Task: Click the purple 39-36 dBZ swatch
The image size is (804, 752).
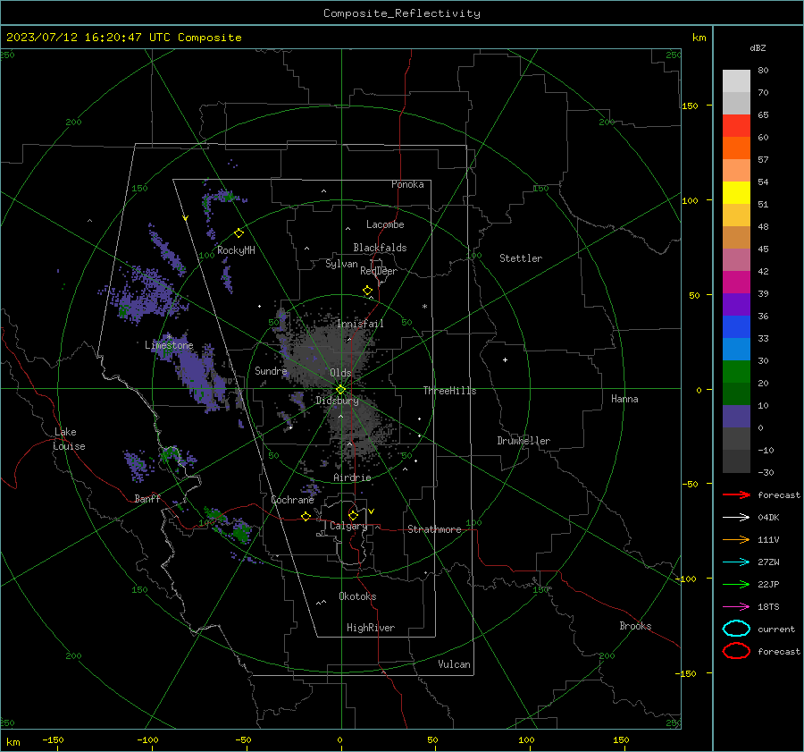Action: click(736, 305)
